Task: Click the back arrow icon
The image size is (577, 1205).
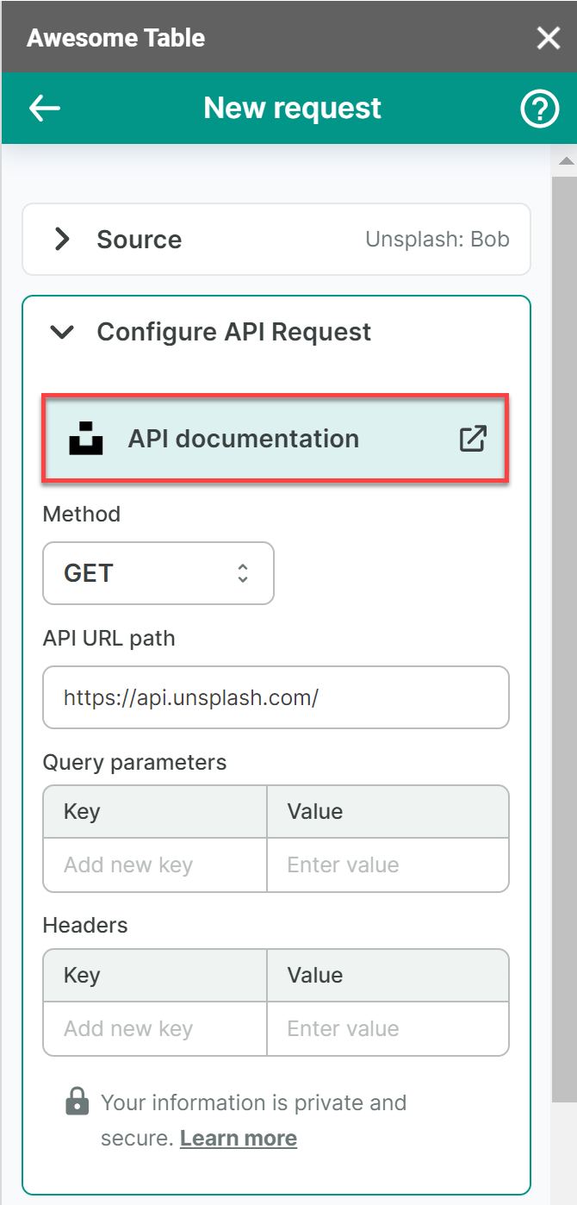Action: tap(45, 109)
